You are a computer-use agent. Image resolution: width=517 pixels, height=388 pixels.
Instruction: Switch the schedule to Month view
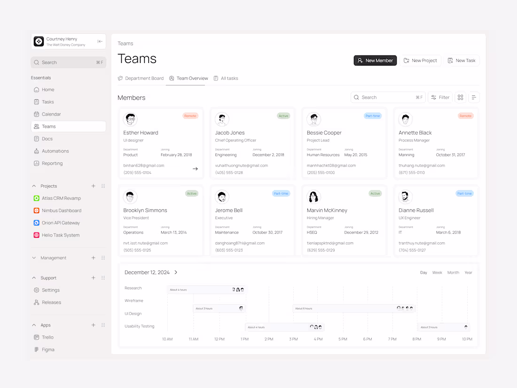(x=453, y=272)
